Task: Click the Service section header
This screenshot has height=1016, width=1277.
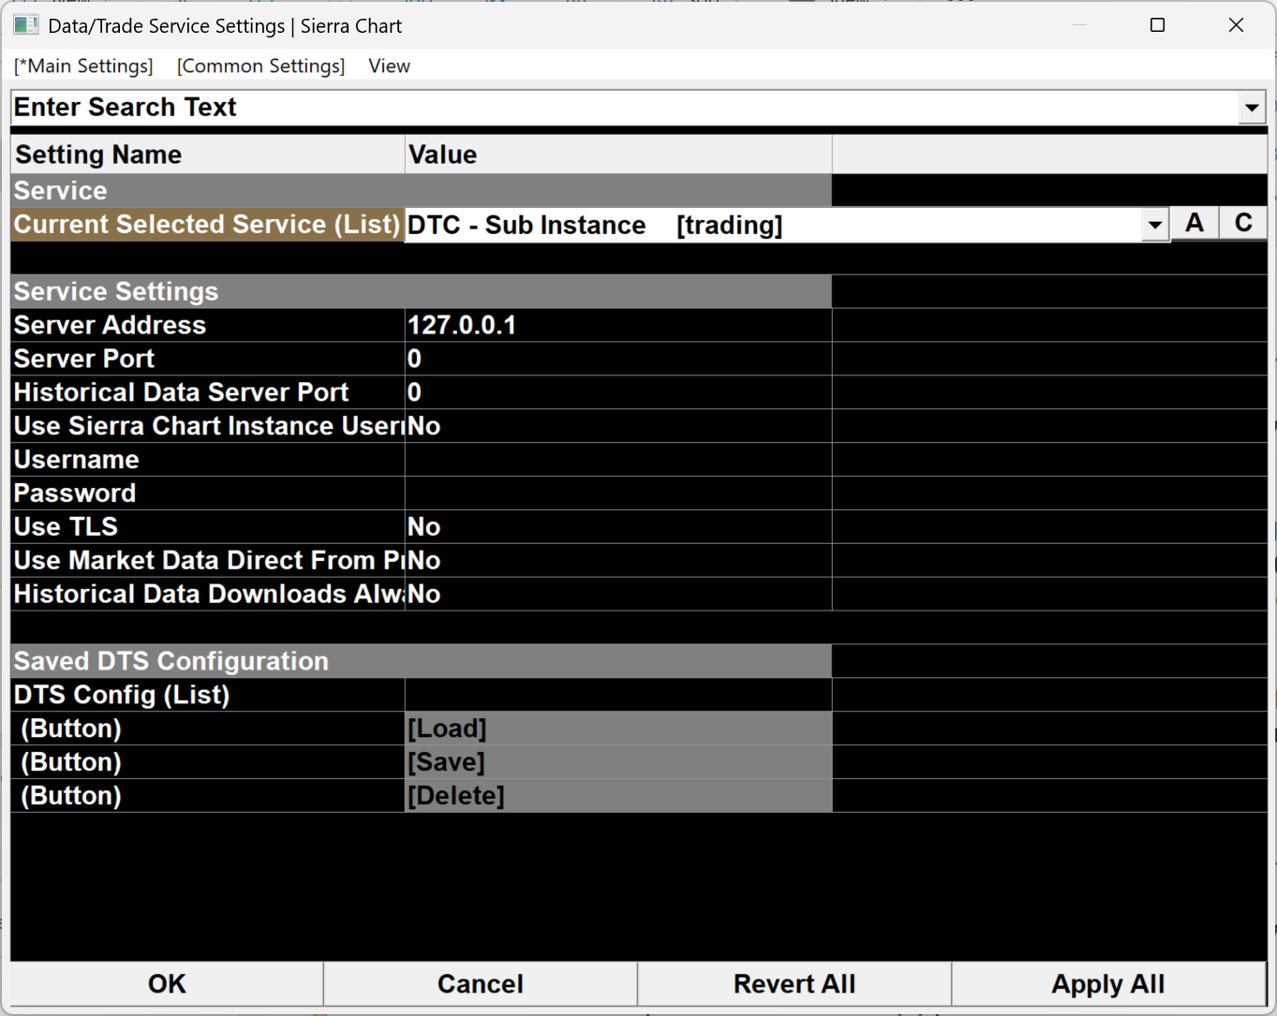Action: [422, 191]
